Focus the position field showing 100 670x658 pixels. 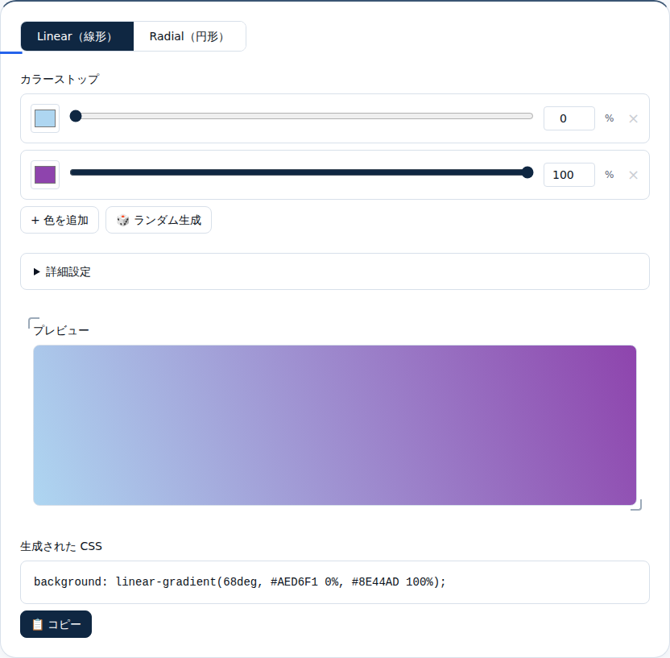pyautogui.click(x=569, y=175)
